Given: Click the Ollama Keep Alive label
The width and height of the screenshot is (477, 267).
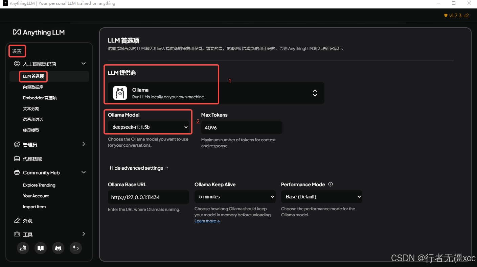Looking at the screenshot, I should (x=215, y=185).
